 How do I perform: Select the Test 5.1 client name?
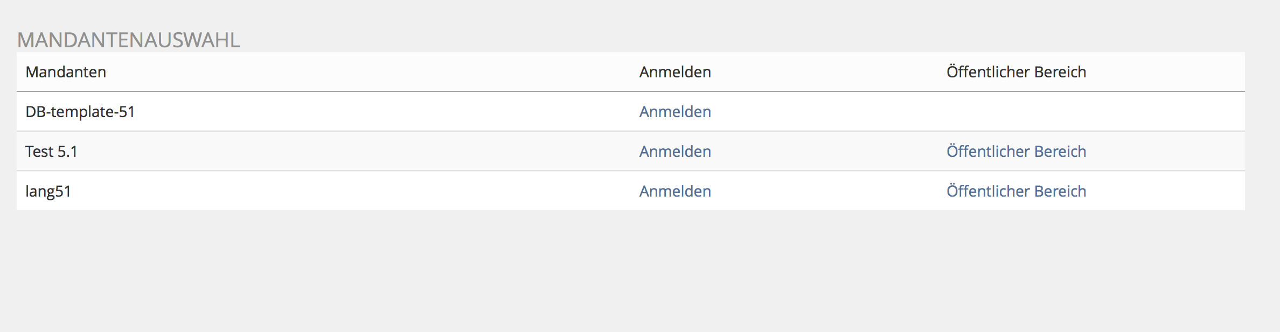[x=52, y=151]
